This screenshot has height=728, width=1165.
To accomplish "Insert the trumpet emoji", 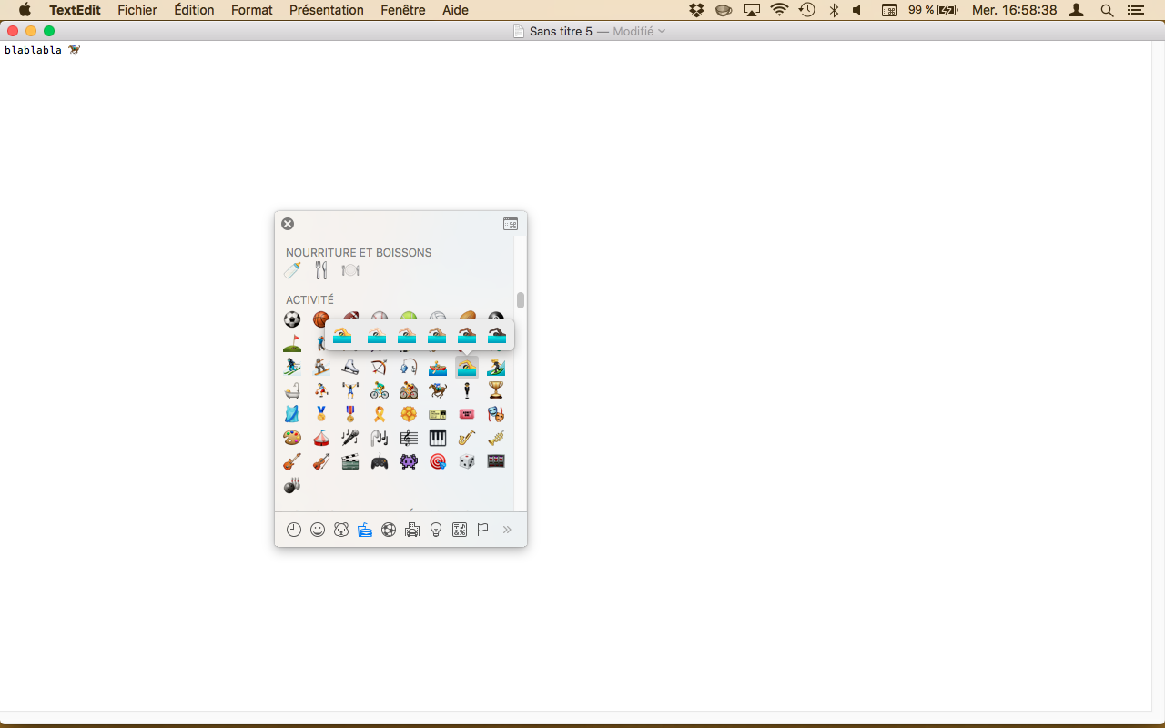I will tap(496, 438).
